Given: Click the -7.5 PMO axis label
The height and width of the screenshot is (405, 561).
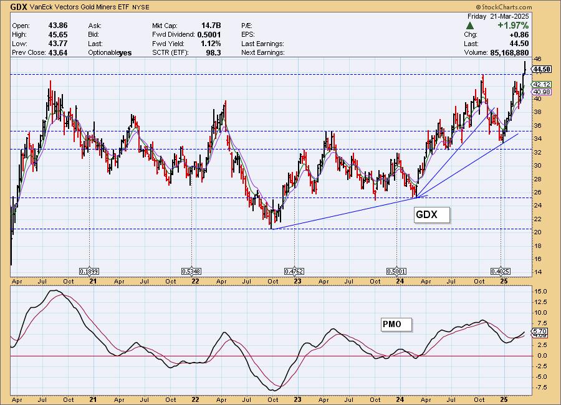Looking at the screenshot, I should pos(540,388).
